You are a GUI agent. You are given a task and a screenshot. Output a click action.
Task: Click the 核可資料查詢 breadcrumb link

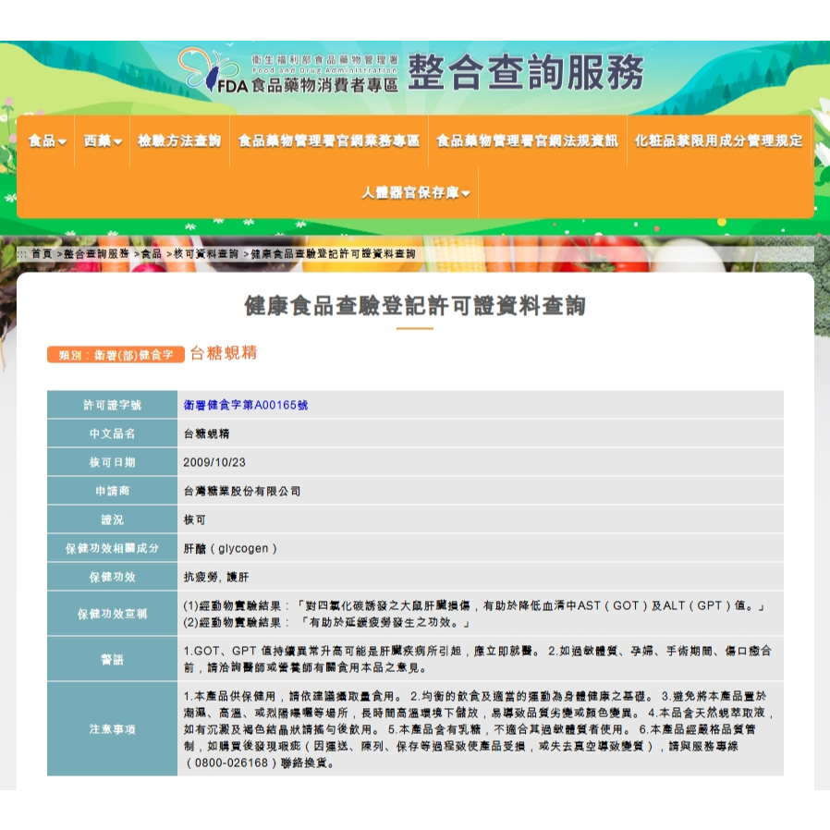click(206, 253)
